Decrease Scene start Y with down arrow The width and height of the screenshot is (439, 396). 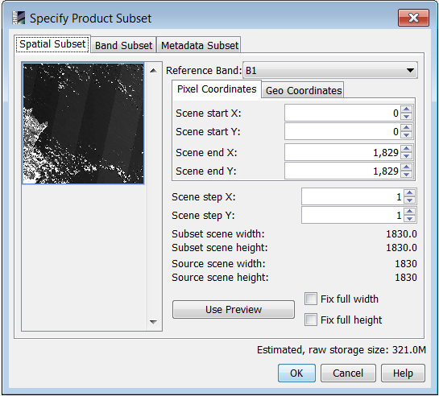click(406, 134)
